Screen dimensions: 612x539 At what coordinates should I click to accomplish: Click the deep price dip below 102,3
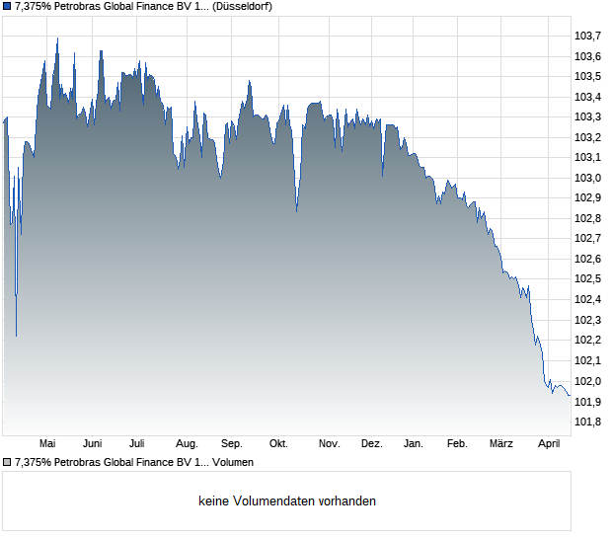(x=16, y=336)
